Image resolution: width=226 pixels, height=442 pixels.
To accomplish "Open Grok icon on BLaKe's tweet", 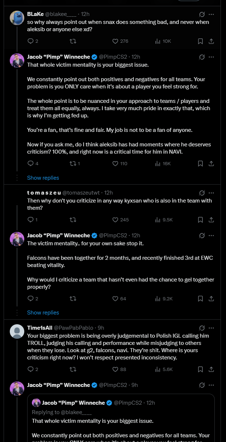I will click(x=202, y=14).
